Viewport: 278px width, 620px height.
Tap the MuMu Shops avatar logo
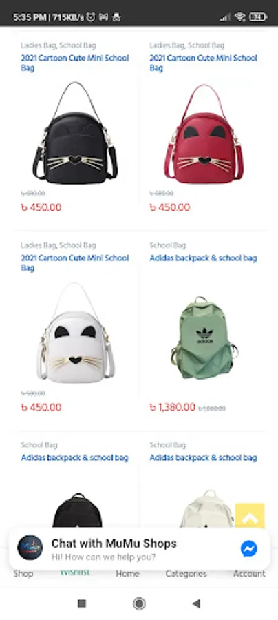(30, 548)
